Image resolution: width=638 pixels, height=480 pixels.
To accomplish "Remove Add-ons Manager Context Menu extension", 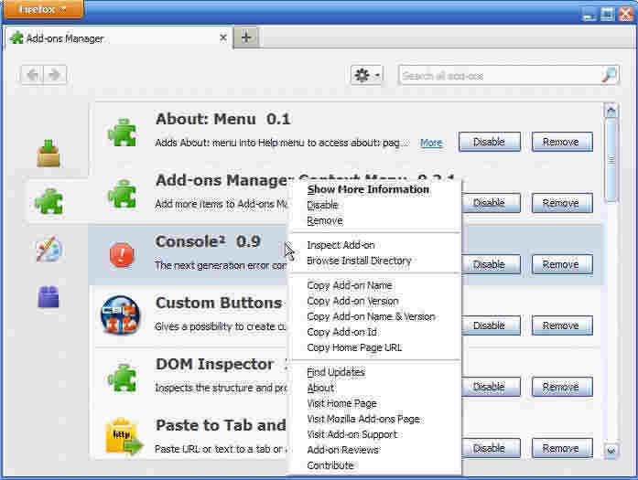I will click(561, 203).
